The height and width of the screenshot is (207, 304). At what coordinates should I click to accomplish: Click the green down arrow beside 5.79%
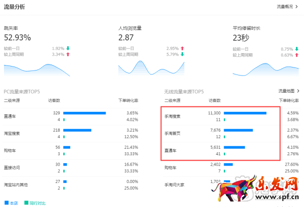[182, 54]
